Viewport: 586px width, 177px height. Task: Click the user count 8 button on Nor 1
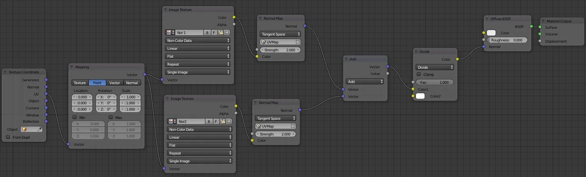(x=207, y=32)
